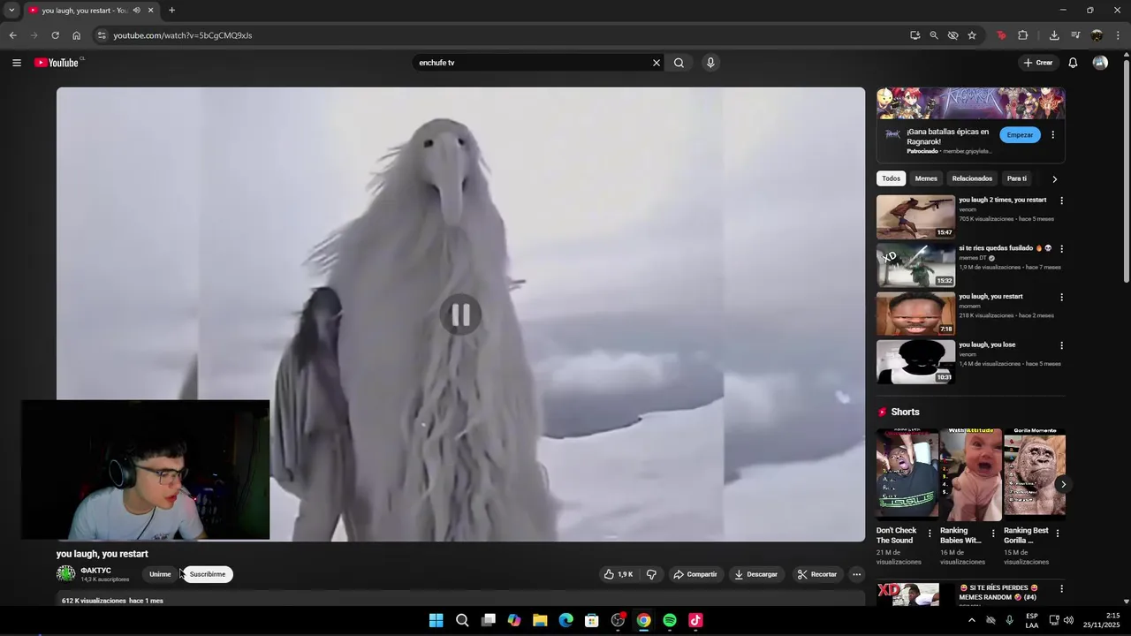Click the Suscribirme button

click(208, 574)
